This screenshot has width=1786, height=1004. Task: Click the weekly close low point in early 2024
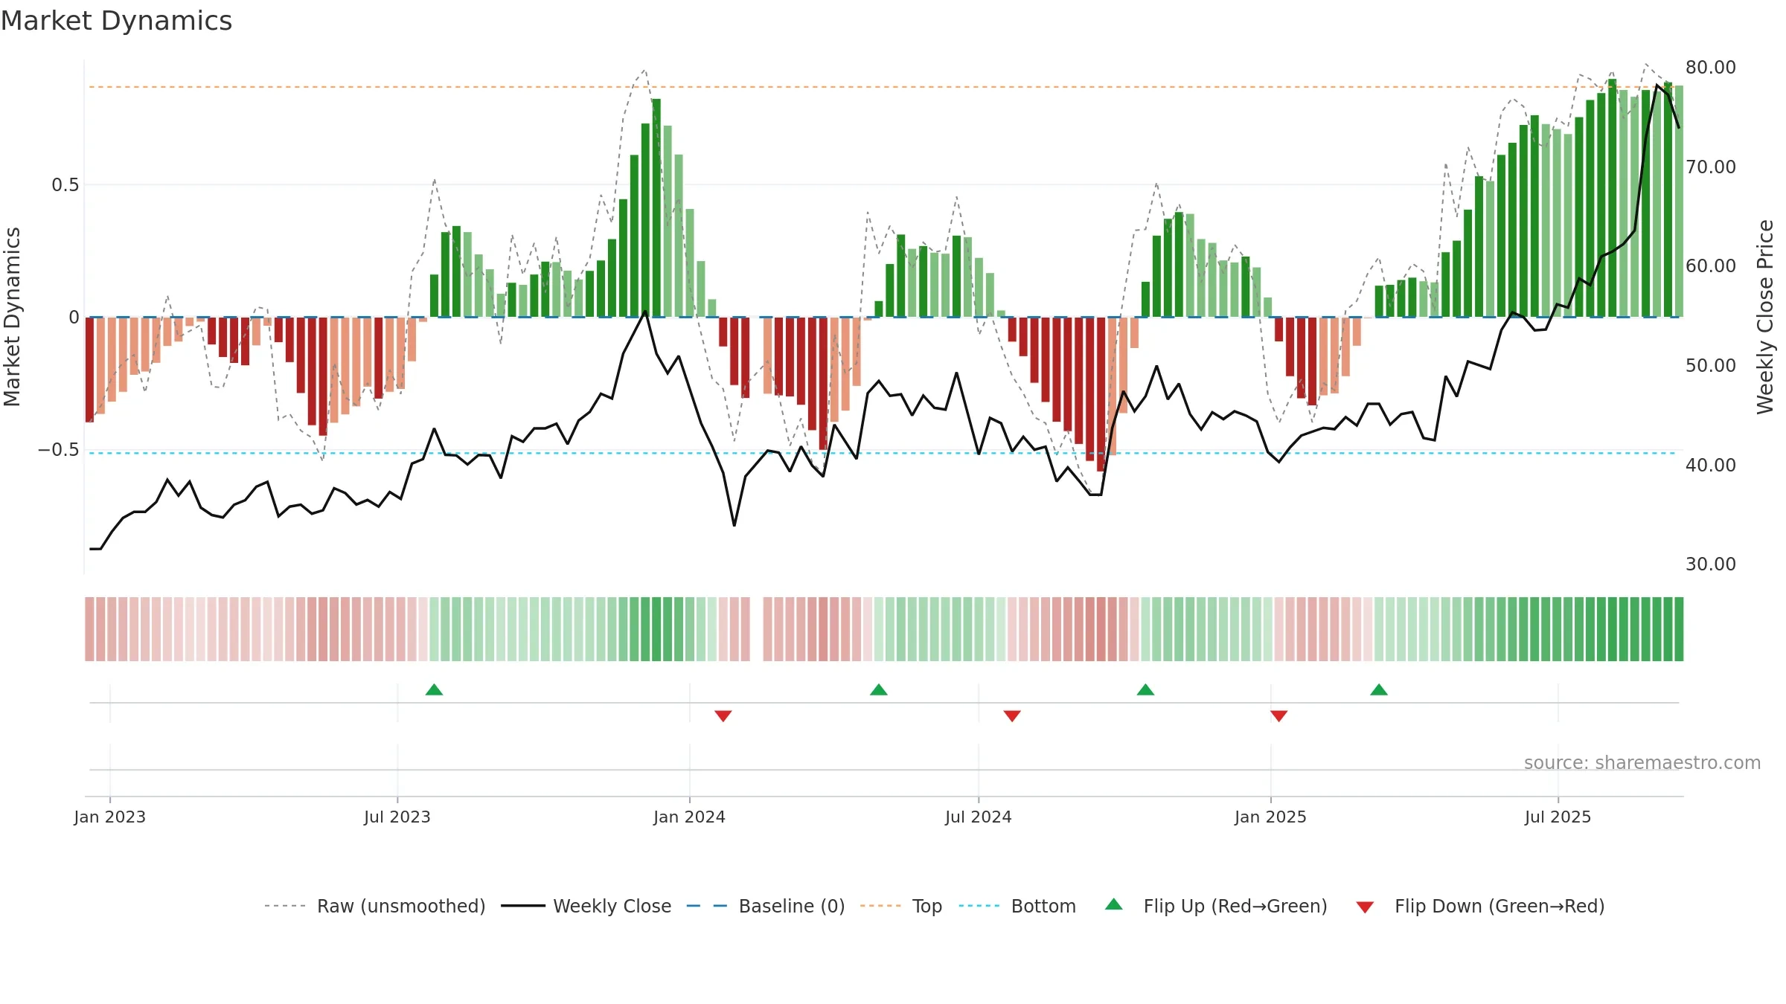pos(734,525)
